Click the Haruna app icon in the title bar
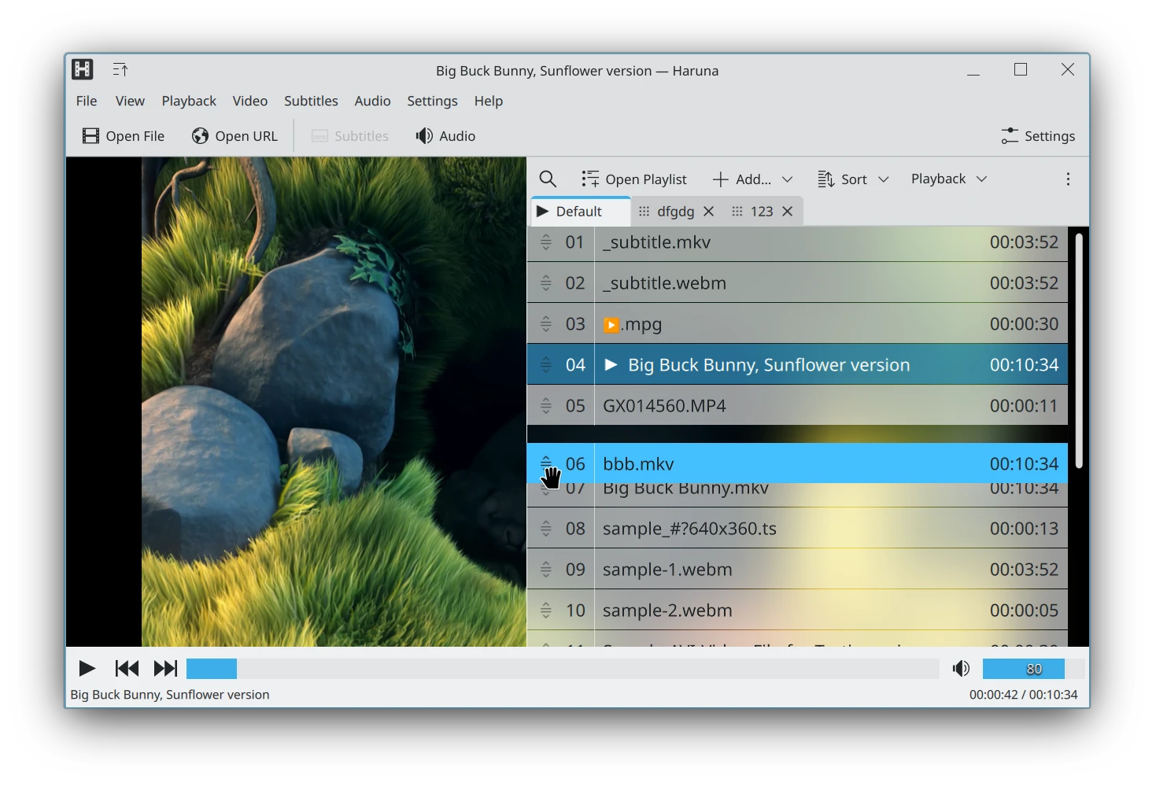Image resolution: width=1156 pixels, height=786 pixels. [x=83, y=70]
